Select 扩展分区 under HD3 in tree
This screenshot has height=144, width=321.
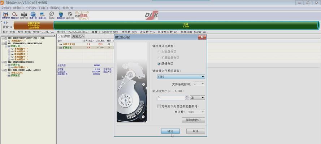pyautogui.click(x=16, y=75)
